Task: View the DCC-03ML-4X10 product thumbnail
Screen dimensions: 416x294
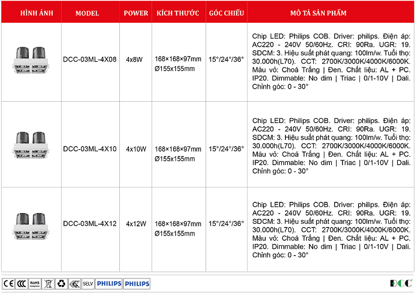Action: pos(31,145)
